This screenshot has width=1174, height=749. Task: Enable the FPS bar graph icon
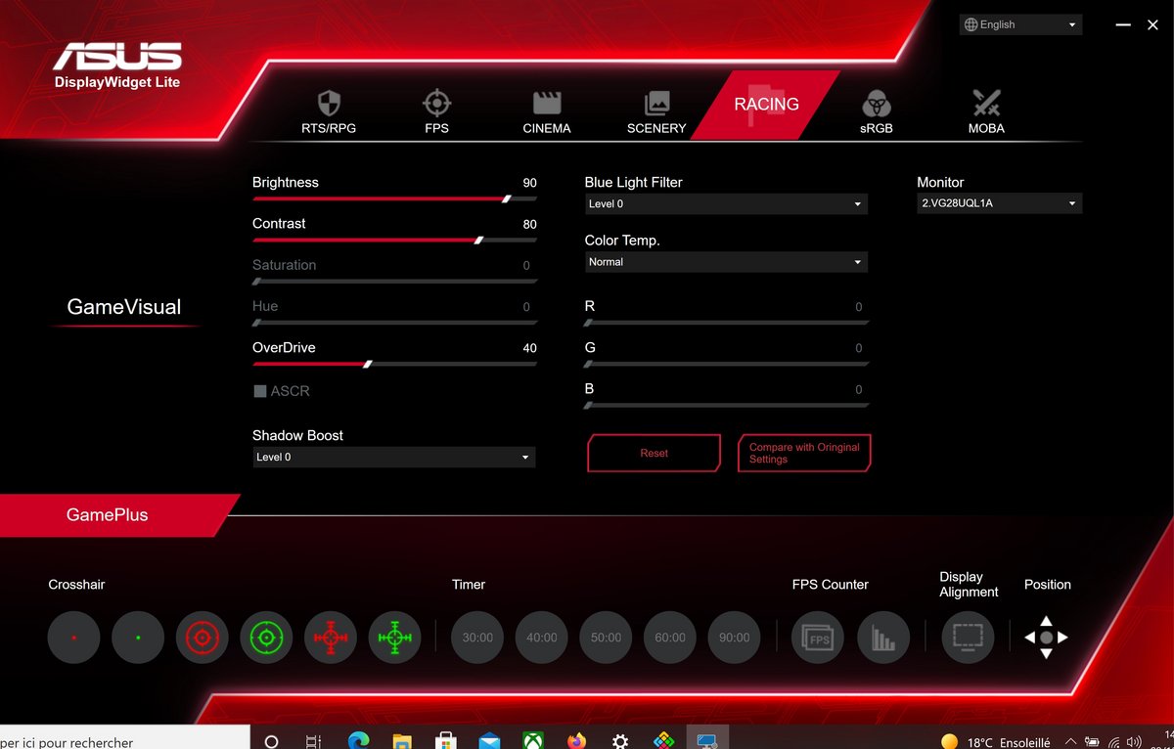click(883, 638)
